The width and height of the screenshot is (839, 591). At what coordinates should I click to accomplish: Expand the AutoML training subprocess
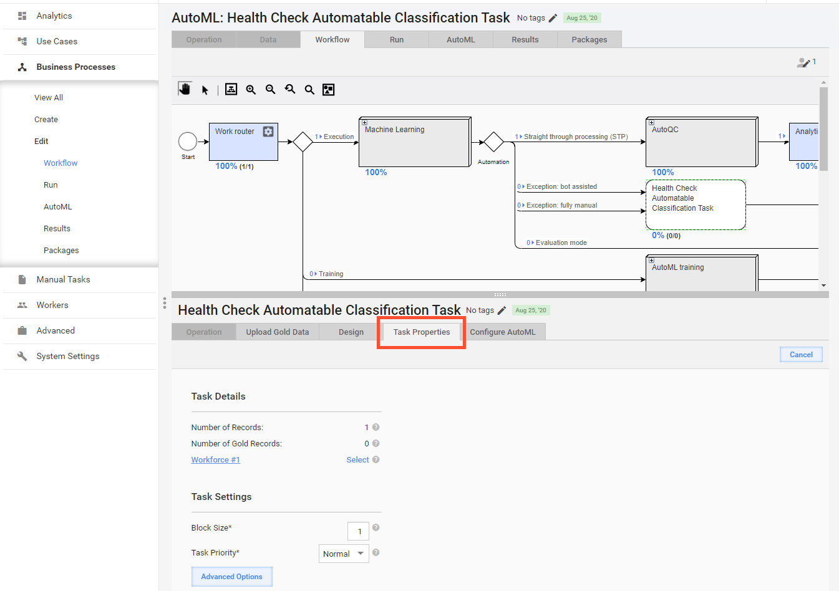pos(651,260)
